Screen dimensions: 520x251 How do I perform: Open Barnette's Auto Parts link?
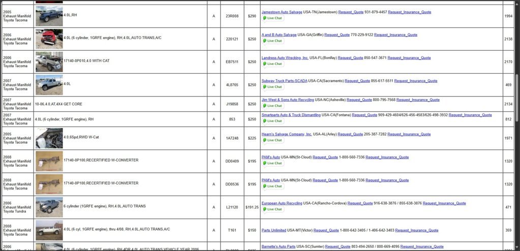click(x=279, y=247)
